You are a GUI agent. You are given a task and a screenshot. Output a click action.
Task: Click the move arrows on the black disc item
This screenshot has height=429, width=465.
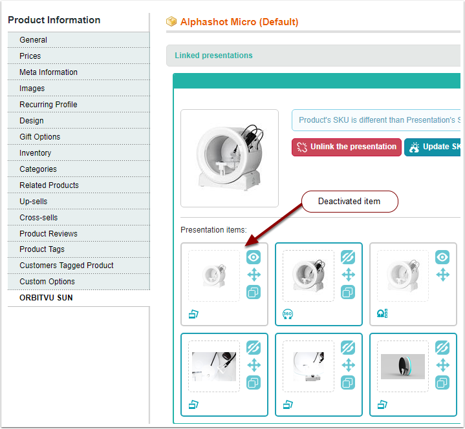click(442, 365)
